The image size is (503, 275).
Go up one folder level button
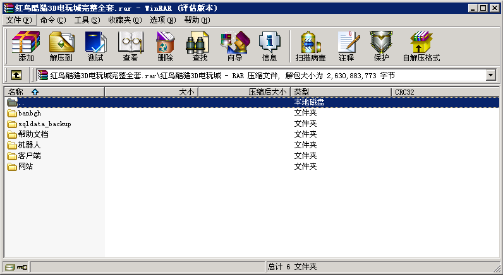pyautogui.click(x=16, y=75)
